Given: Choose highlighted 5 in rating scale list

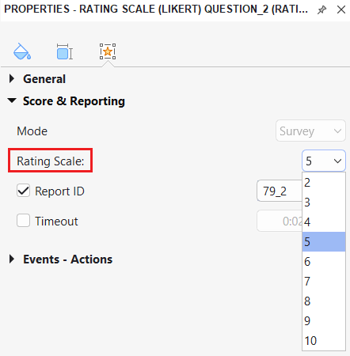Looking at the screenshot, I should click(324, 242).
